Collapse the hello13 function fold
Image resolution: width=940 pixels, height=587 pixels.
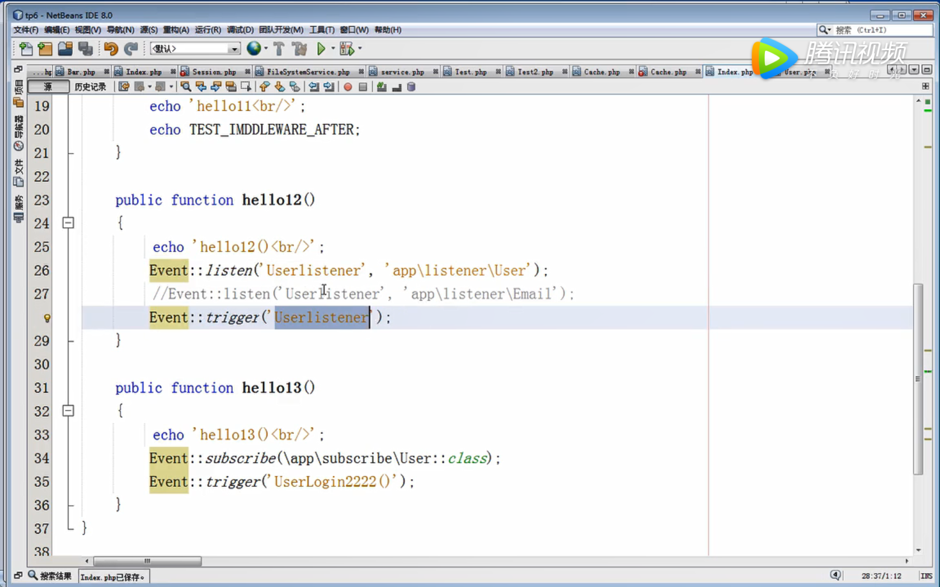[68, 411]
